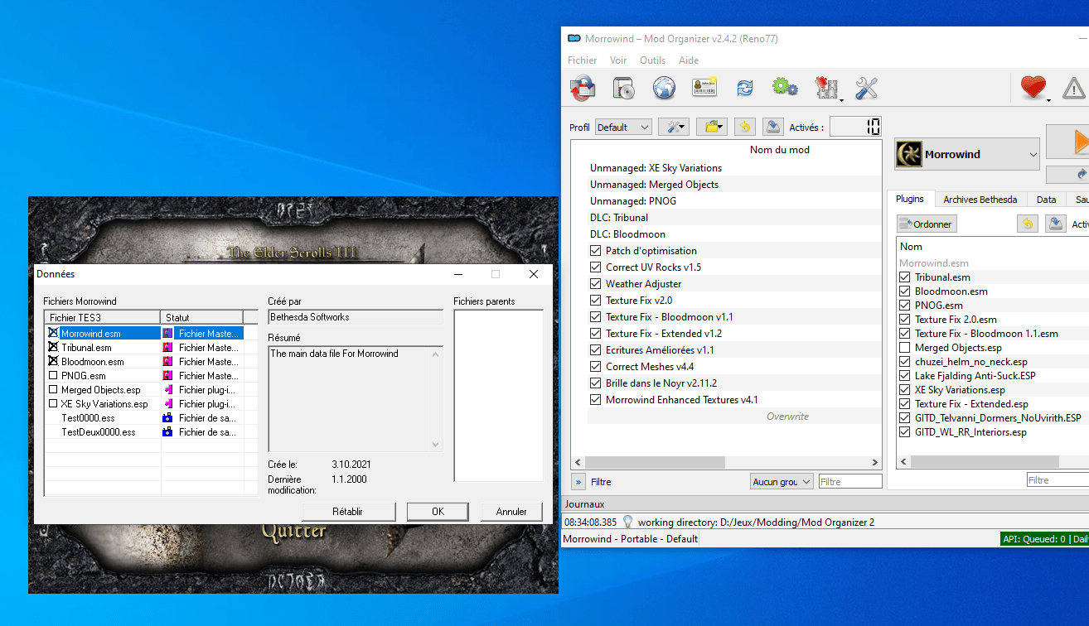Open the profiles ID card icon

click(704, 87)
